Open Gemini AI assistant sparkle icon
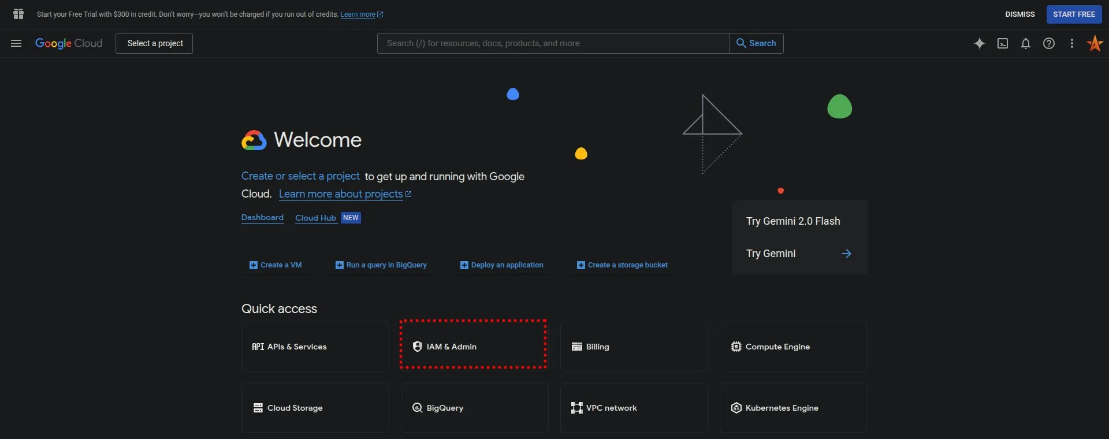 click(x=980, y=43)
